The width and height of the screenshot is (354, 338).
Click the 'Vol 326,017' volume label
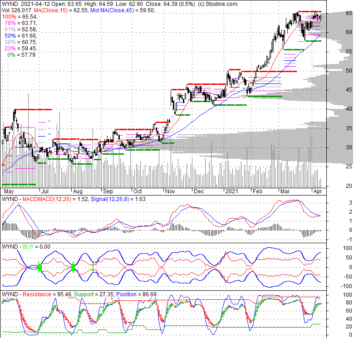pyautogui.click(x=16, y=10)
